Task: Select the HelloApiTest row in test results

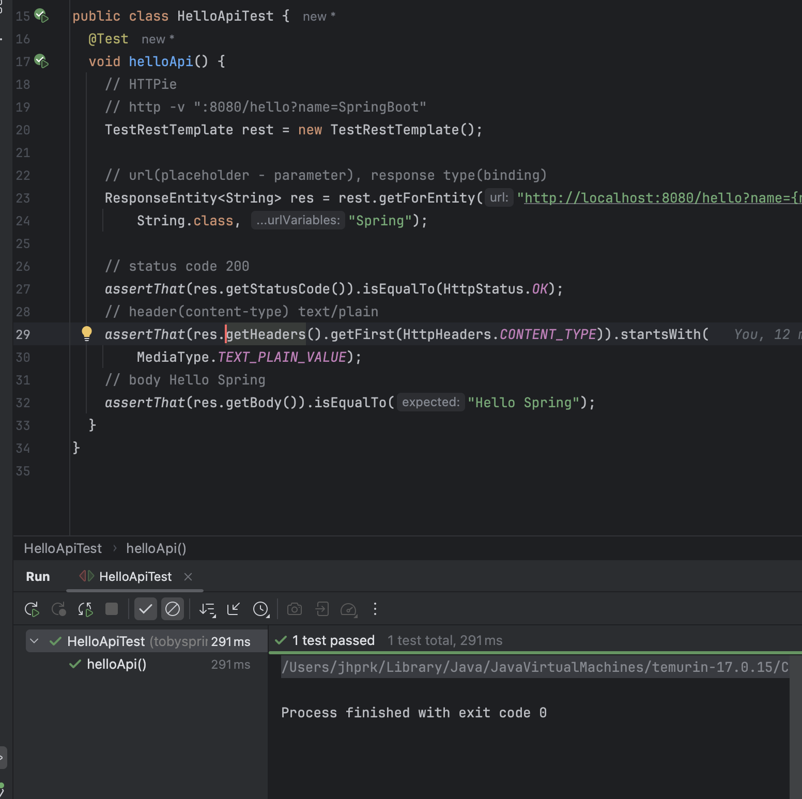Action: click(x=147, y=641)
